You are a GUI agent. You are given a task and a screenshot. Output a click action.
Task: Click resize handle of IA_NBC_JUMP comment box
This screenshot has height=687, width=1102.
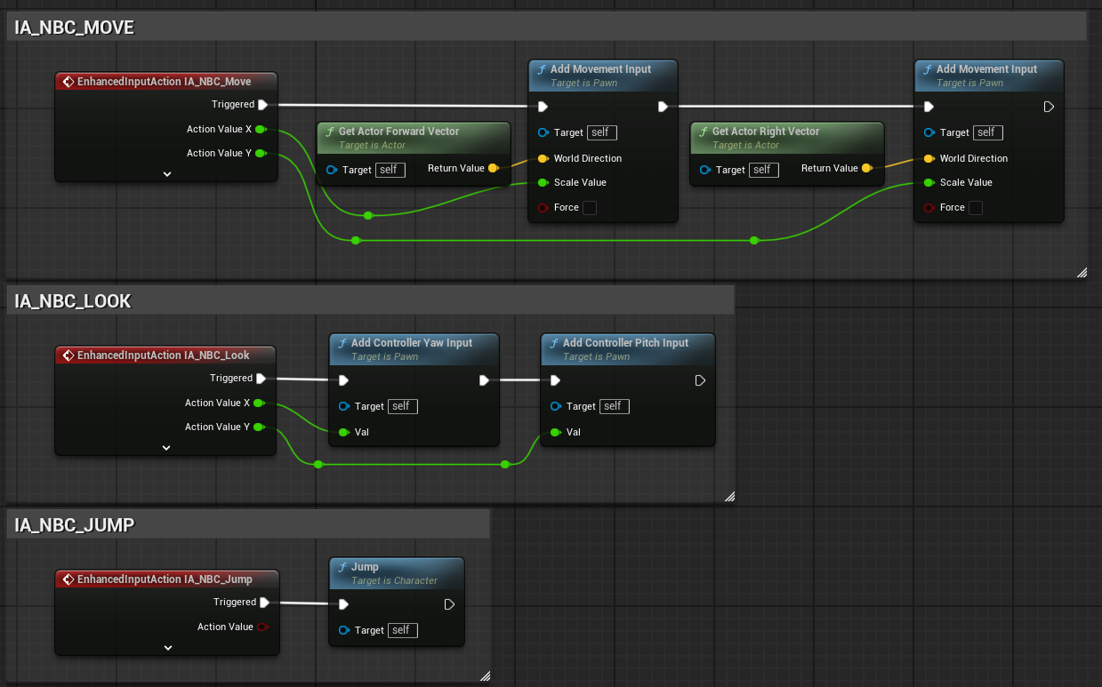[x=485, y=675]
